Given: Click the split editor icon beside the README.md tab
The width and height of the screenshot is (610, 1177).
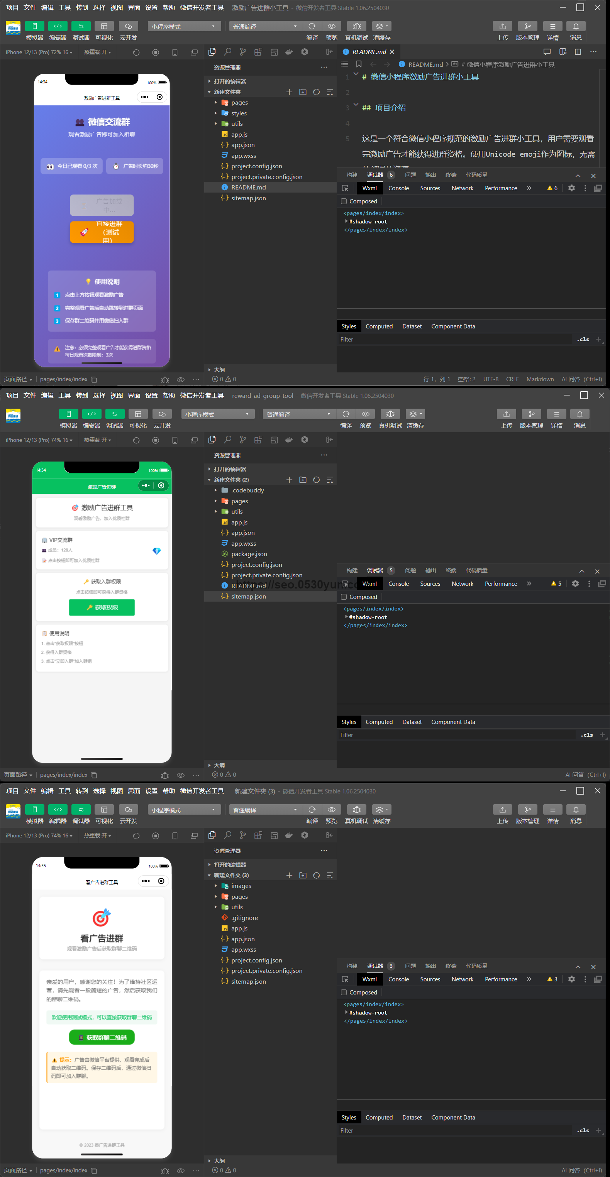Looking at the screenshot, I should (578, 52).
